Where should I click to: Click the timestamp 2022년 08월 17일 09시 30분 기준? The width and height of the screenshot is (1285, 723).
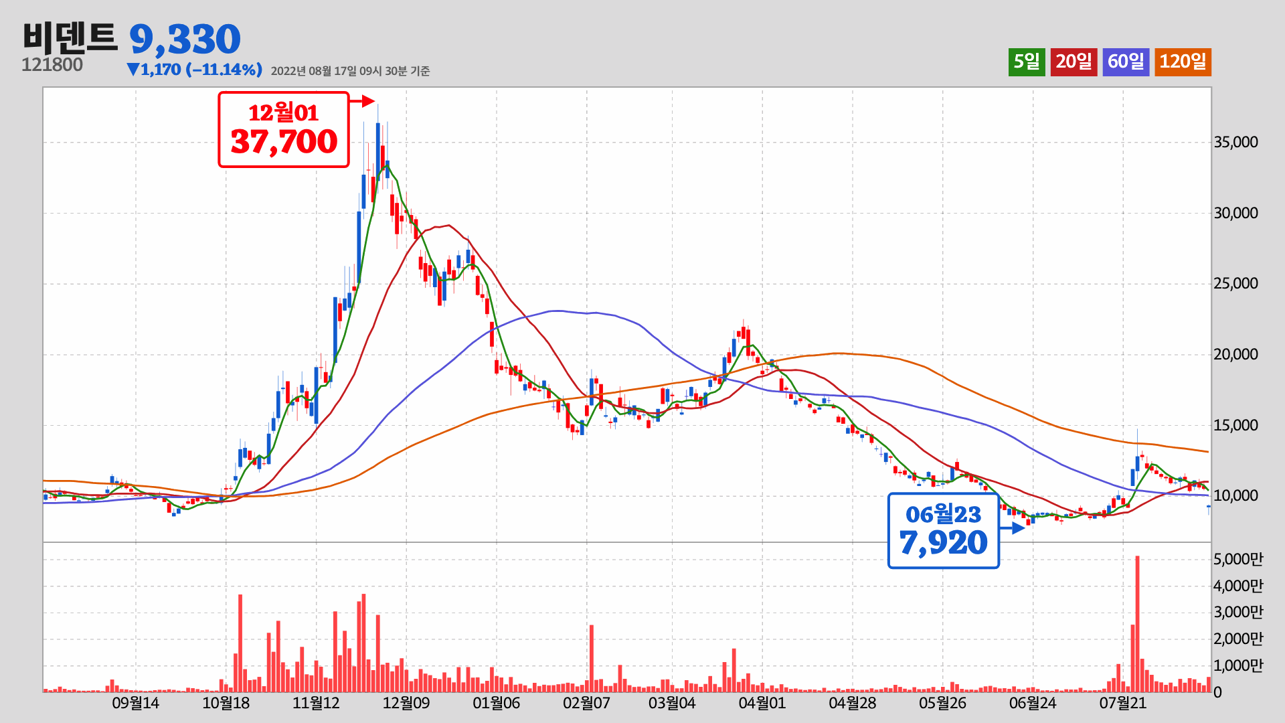[350, 71]
